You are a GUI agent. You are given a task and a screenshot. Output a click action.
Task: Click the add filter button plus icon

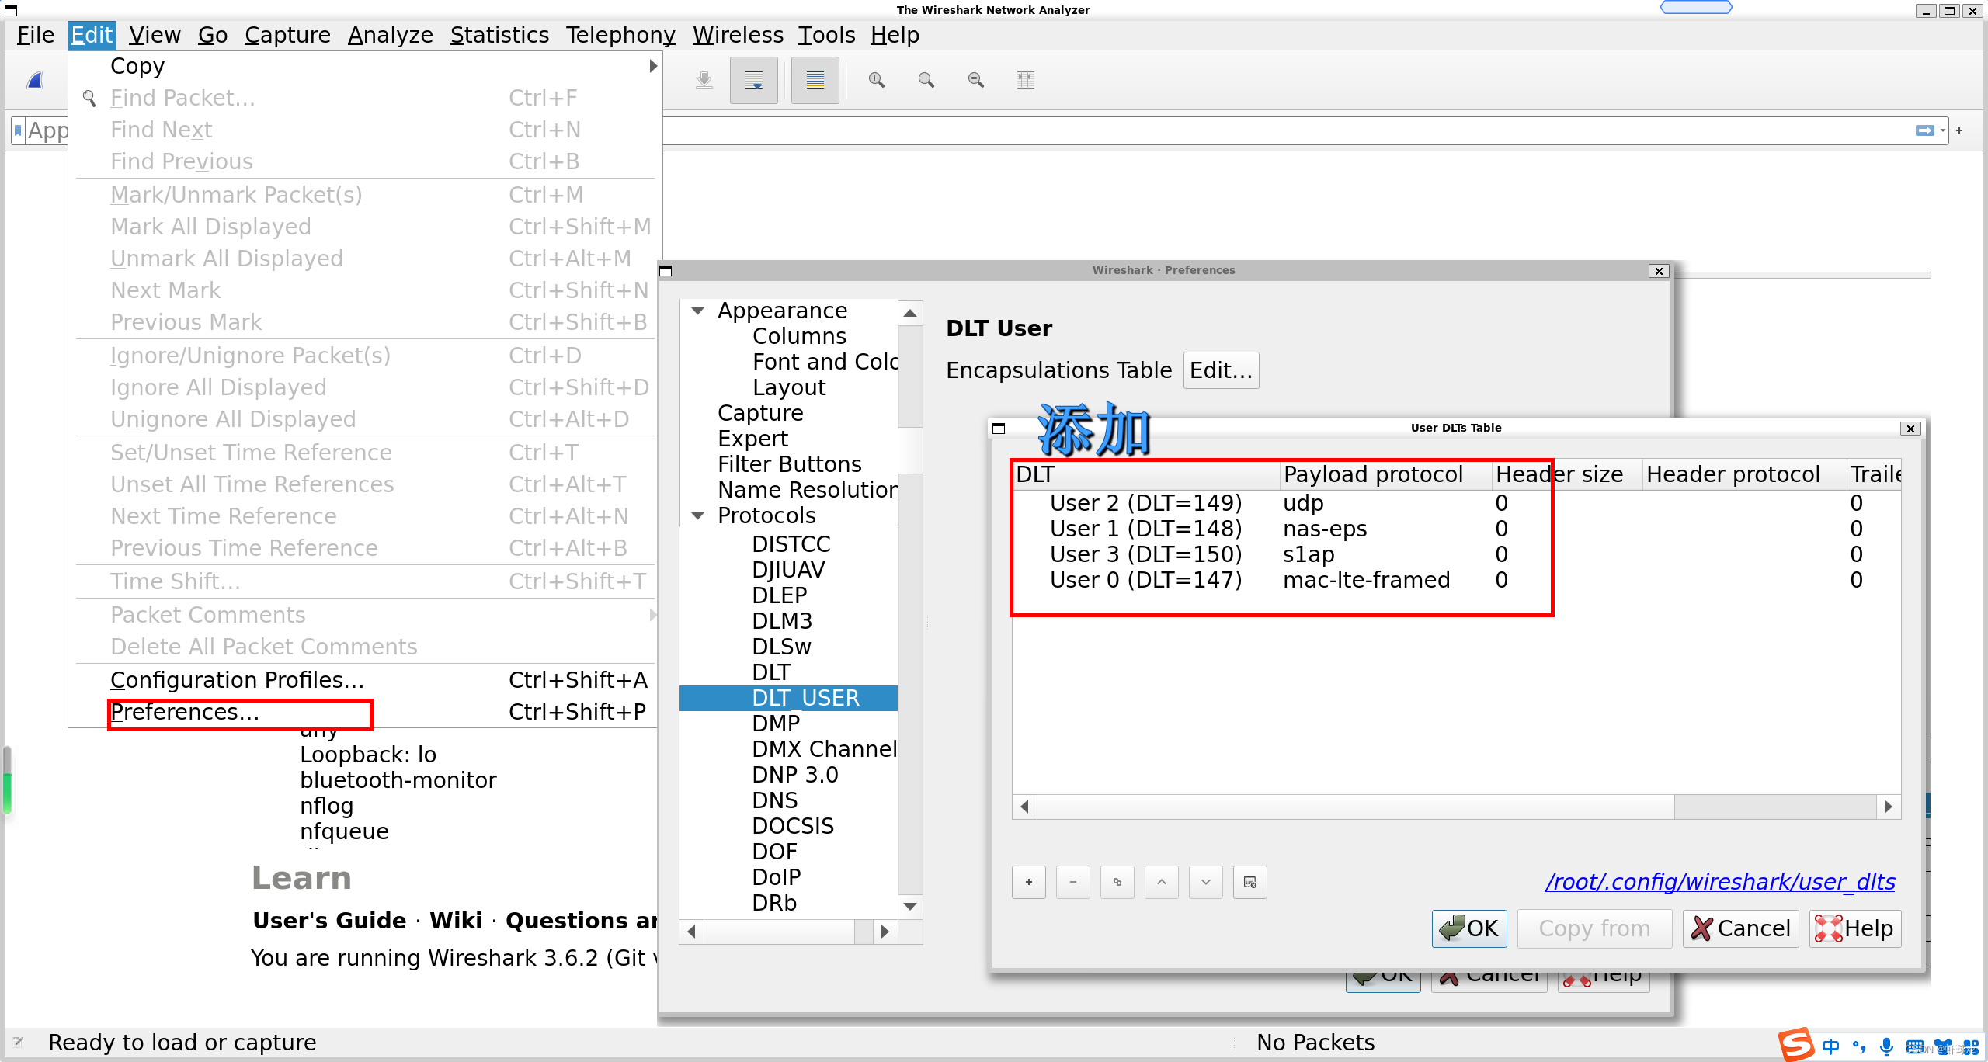[1958, 130]
